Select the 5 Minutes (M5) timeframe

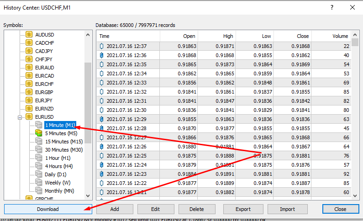[61, 133]
